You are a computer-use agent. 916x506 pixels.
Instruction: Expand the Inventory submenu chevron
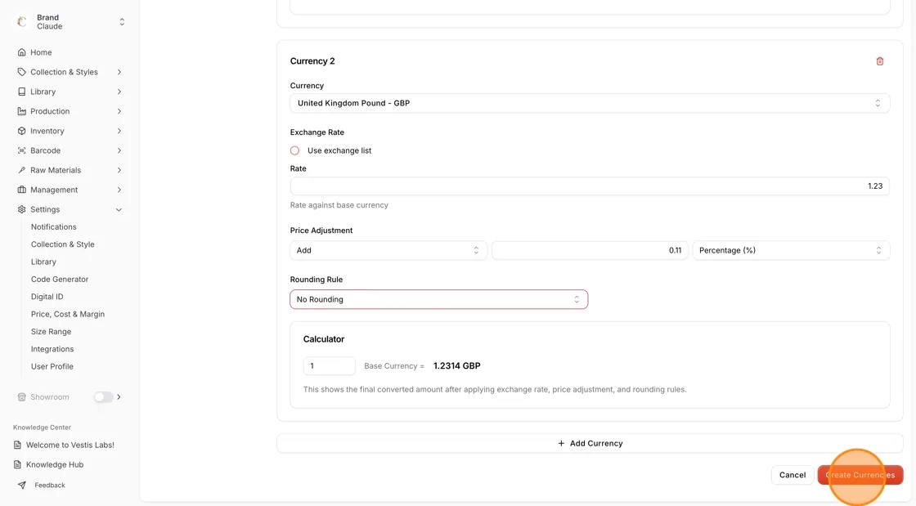click(119, 131)
